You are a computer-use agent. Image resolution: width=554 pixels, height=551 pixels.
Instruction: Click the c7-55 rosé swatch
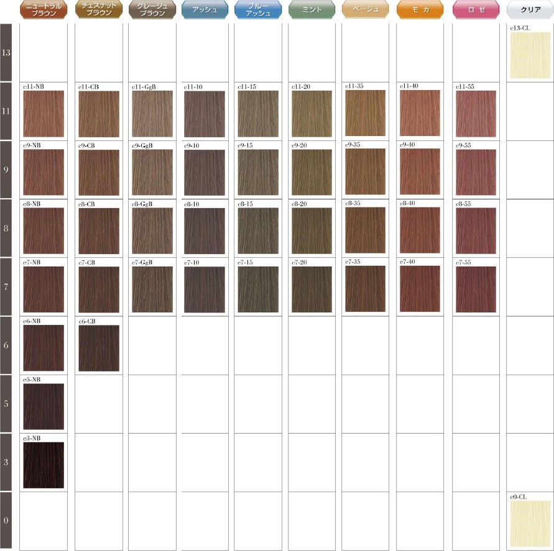coord(476,289)
